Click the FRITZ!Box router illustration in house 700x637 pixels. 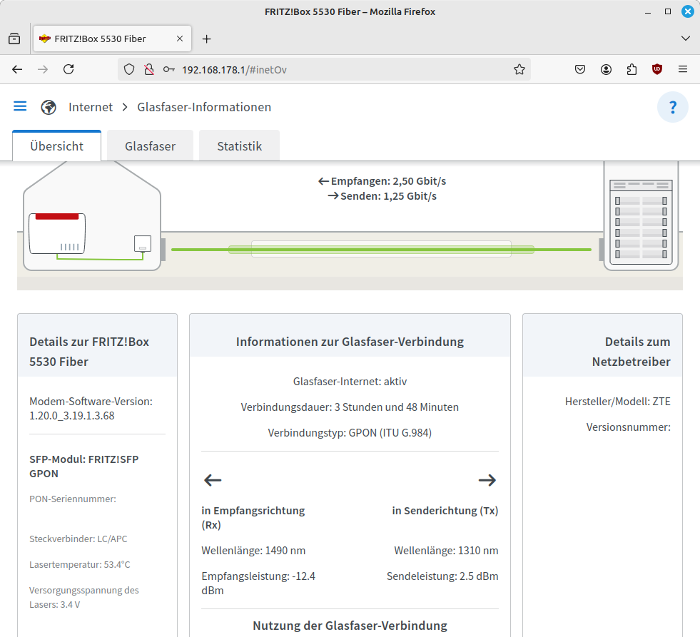tap(57, 233)
